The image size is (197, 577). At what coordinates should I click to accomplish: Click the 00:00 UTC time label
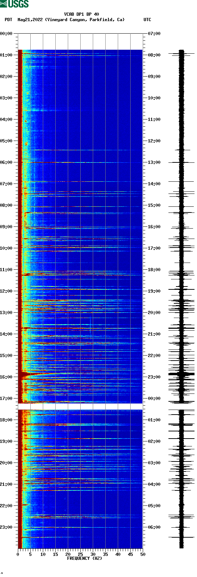coord(154,398)
